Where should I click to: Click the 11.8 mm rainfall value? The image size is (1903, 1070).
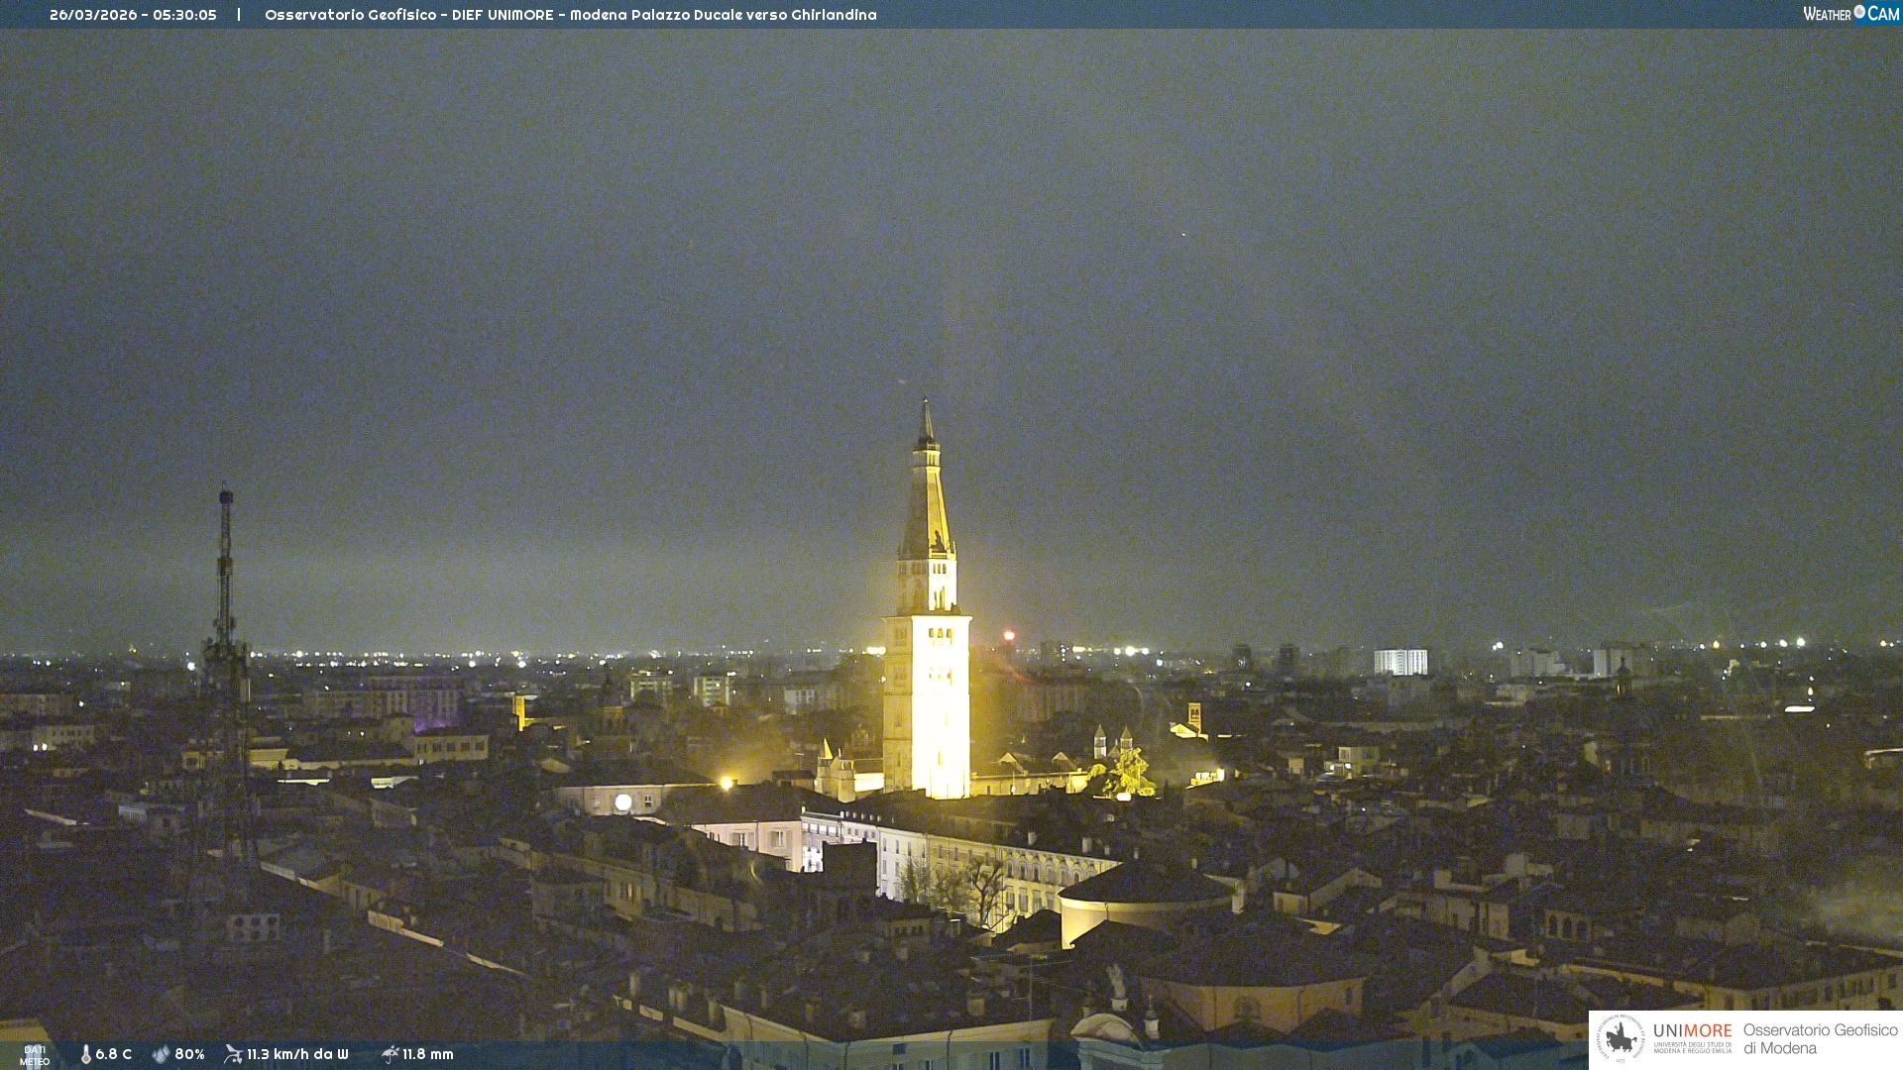pos(428,1054)
